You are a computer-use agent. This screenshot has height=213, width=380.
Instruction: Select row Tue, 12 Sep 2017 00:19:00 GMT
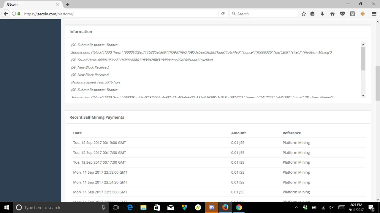pyautogui.click(x=218, y=143)
